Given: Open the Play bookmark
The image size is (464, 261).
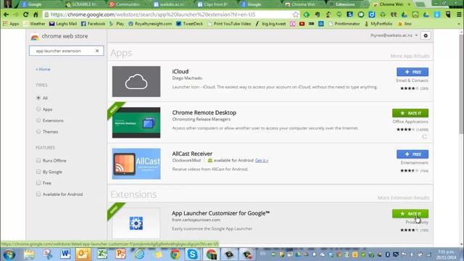Looking at the screenshot, I should pyautogui.click(x=117, y=24).
